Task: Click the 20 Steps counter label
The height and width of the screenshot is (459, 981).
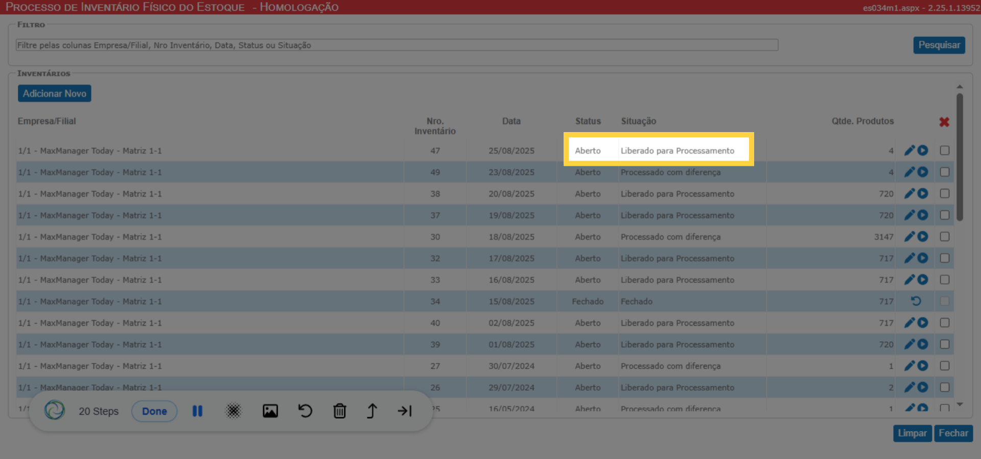Action: (x=99, y=411)
